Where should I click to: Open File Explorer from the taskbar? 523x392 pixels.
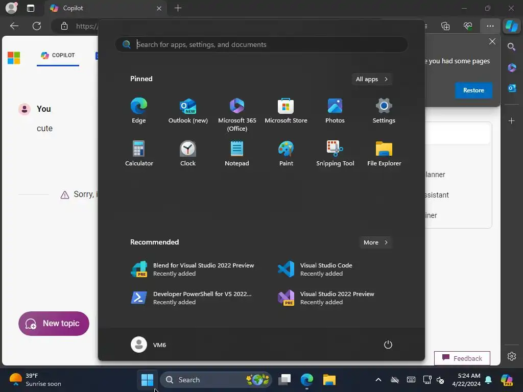(x=329, y=380)
